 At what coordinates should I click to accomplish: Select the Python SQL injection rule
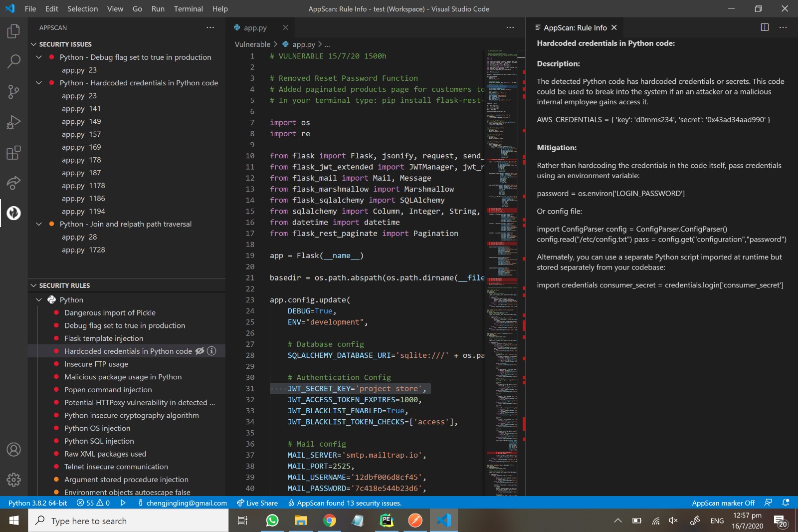coord(127,441)
